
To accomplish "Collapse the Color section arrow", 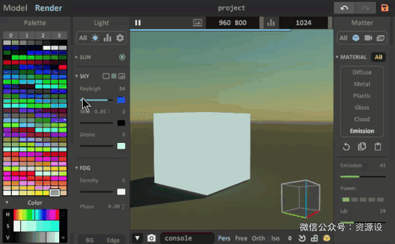I will click(7, 203).
